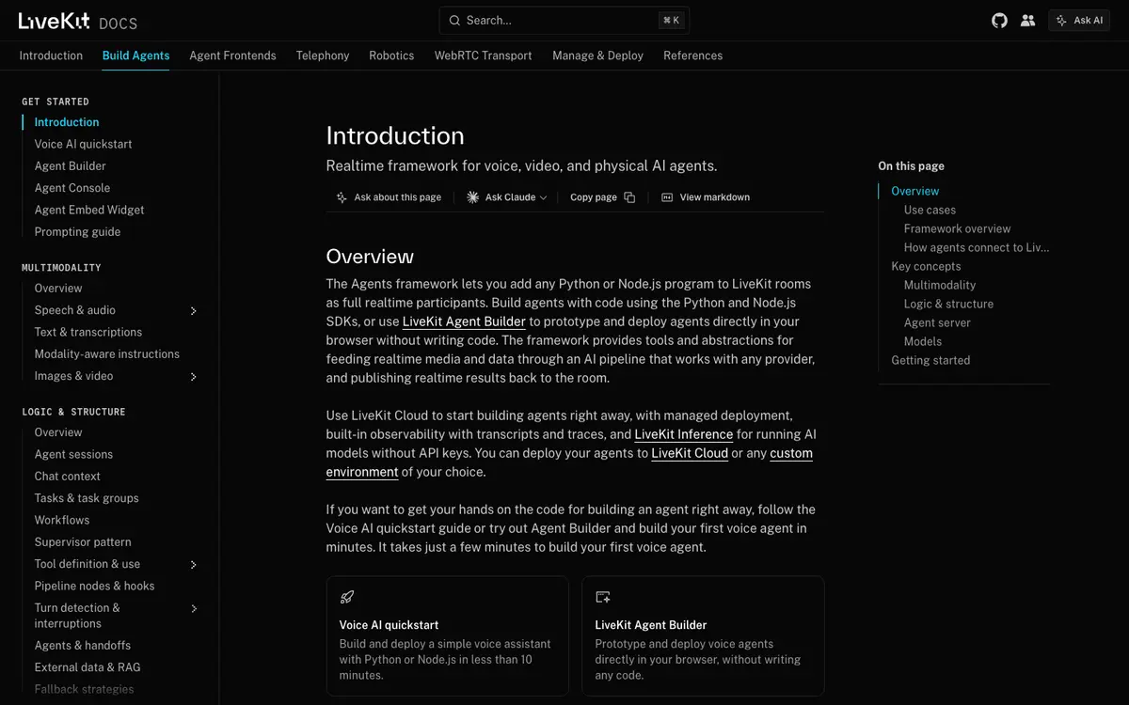Viewport: 1129px width, 705px height.
Task: Select the Build Agents tab
Action: point(135,55)
